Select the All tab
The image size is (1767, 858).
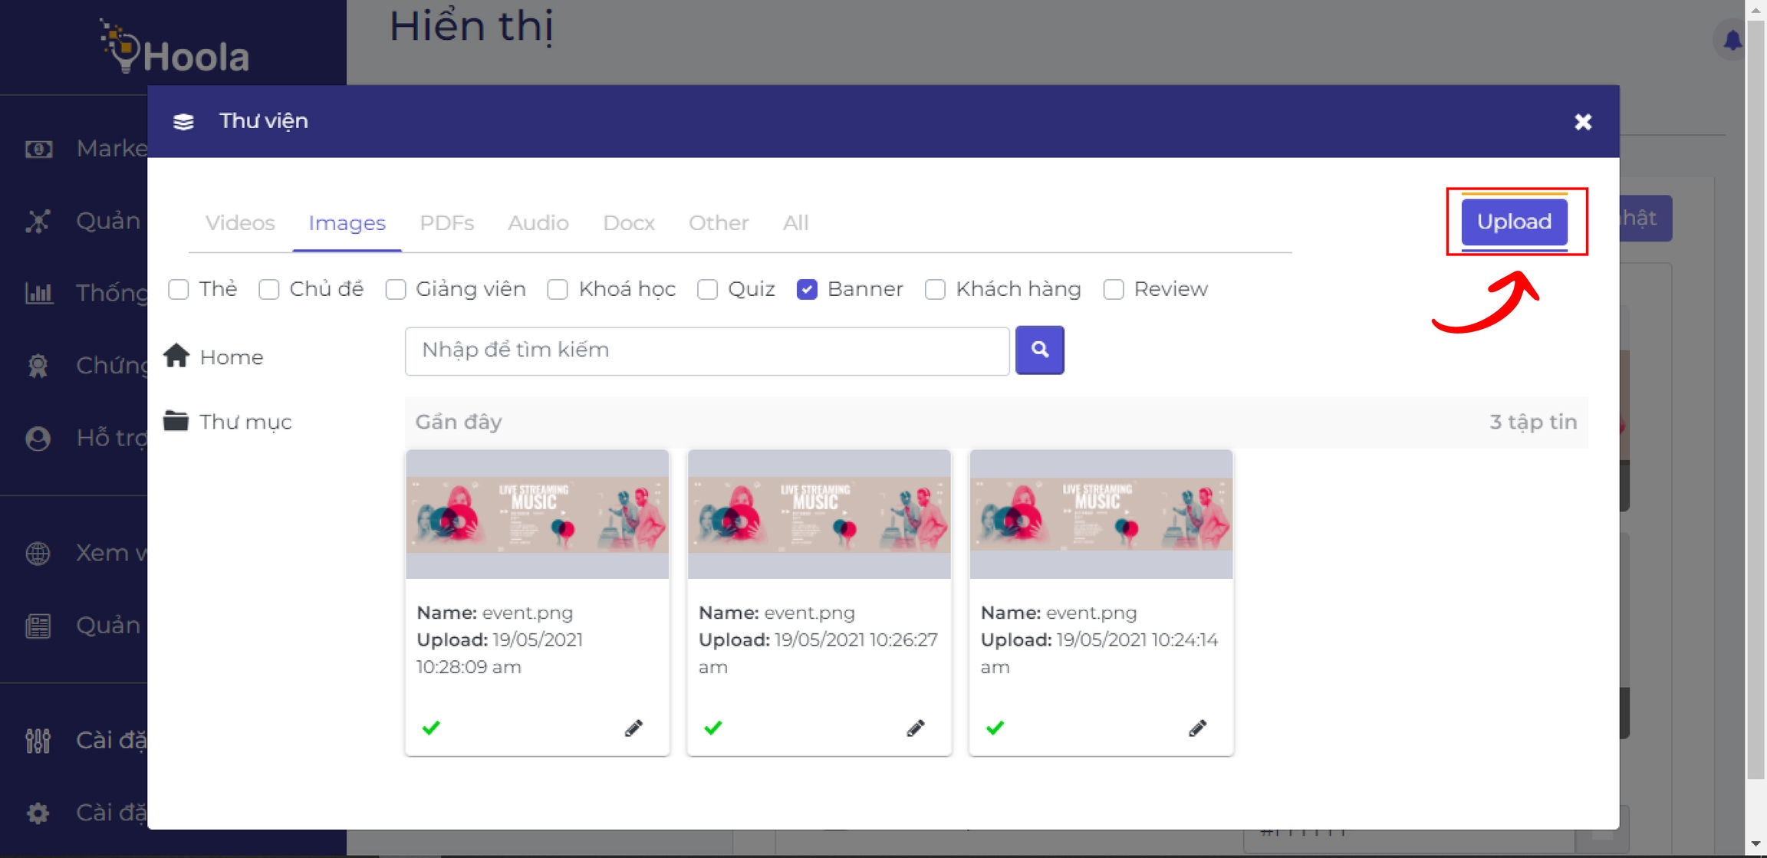(x=795, y=222)
